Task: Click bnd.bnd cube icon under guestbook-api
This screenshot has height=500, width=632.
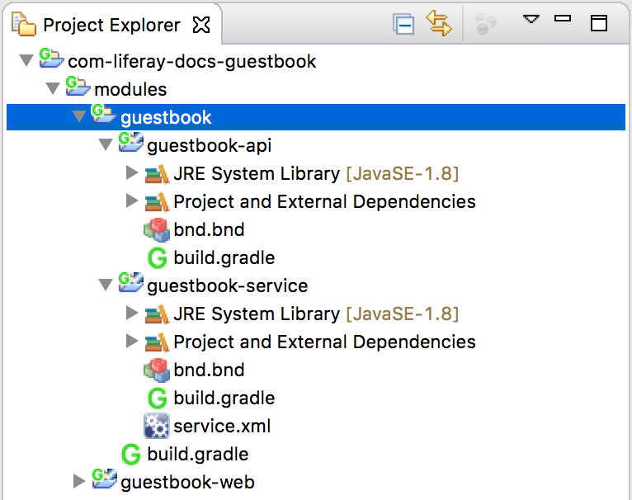Action: tap(157, 230)
